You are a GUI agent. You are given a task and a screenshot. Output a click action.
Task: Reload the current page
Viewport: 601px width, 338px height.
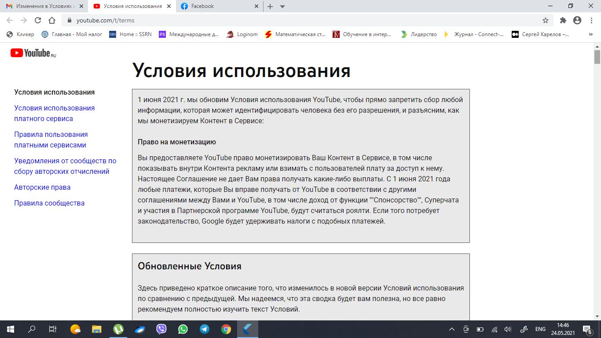(38, 20)
